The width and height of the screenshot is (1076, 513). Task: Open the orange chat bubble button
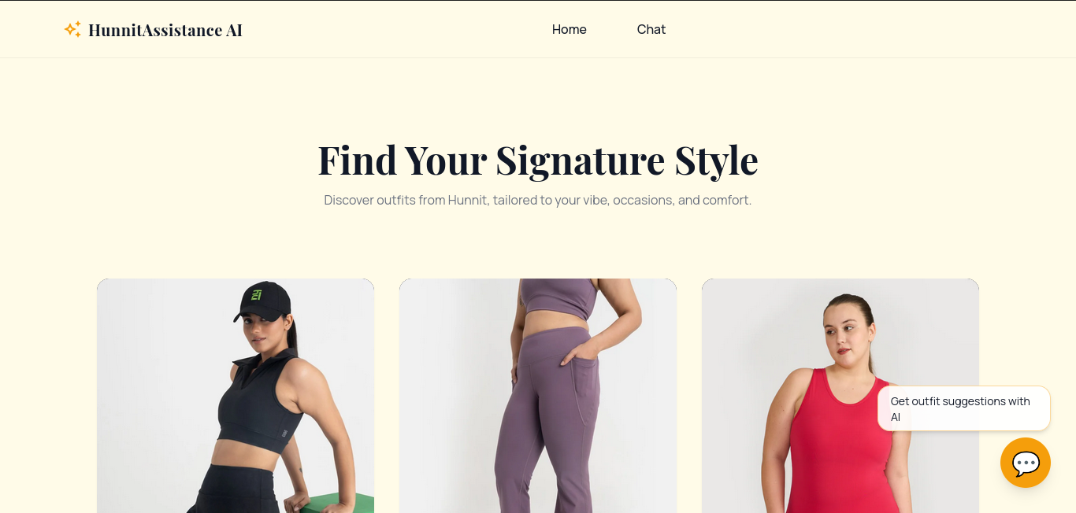coord(1025,463)
